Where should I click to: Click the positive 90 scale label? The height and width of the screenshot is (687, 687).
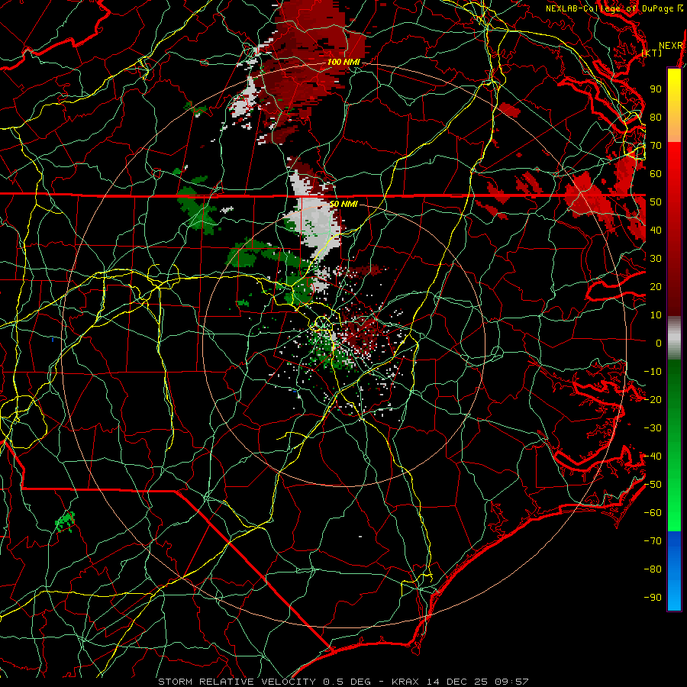pos(656,89)
